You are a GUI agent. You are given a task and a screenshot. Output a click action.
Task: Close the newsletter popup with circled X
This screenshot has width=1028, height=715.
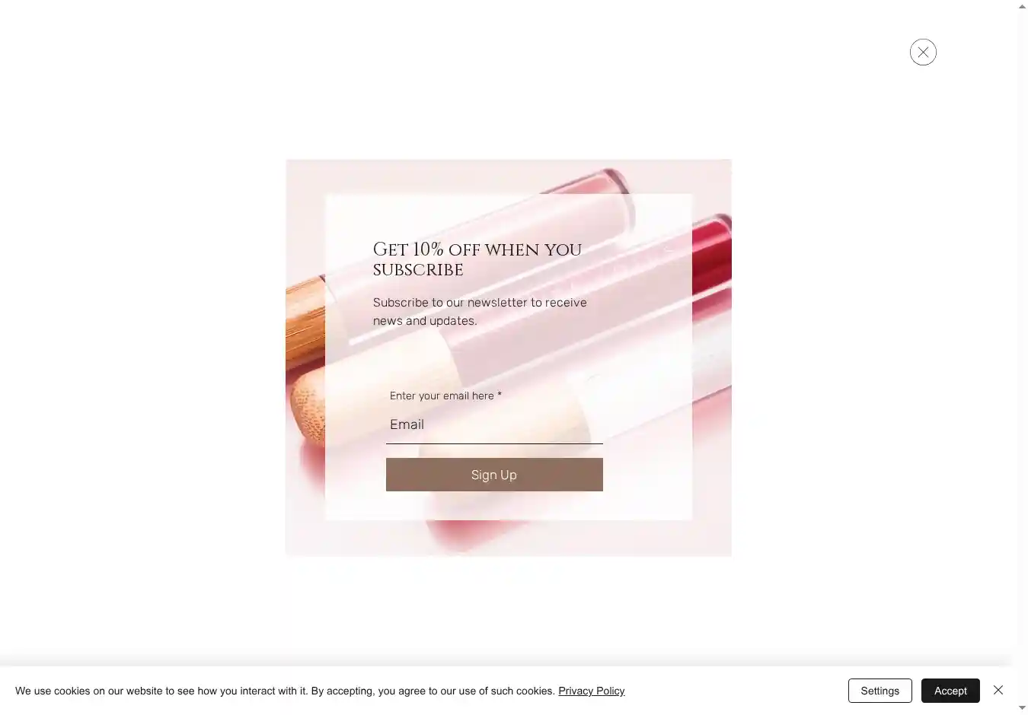923,52
